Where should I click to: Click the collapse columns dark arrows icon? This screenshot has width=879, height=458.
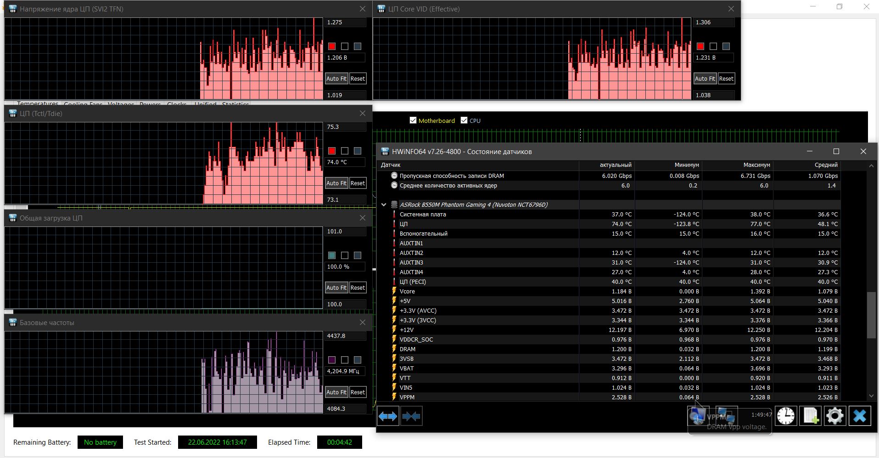pos(411,416)
